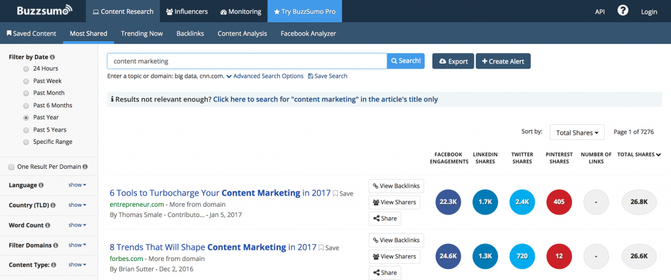
Task: Click the content marketing search field
Action: tap(246, 61)
